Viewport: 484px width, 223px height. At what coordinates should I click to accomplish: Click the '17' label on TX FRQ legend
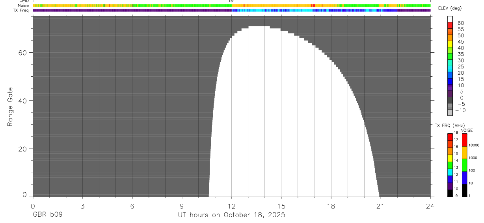click(456, 140)
